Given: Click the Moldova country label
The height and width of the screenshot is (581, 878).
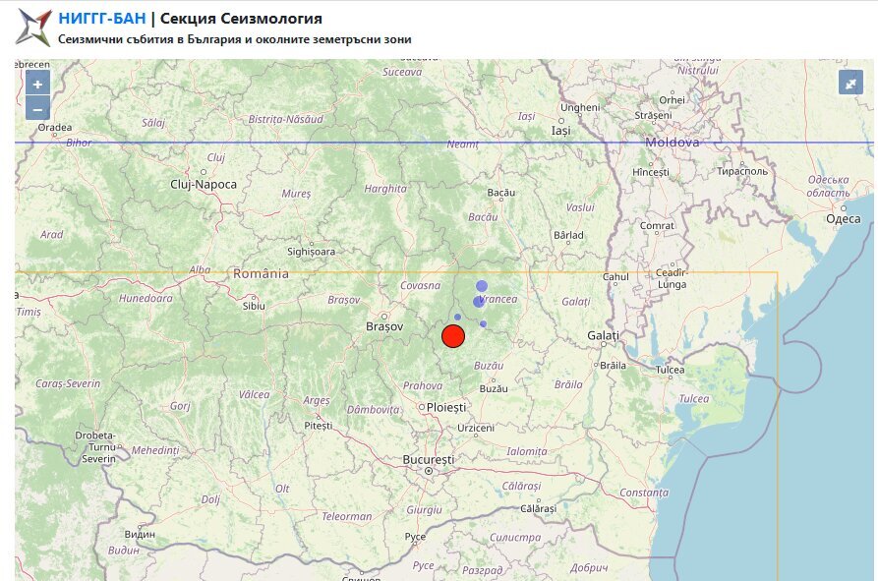Looking at the screenshot, I should 672,143.
